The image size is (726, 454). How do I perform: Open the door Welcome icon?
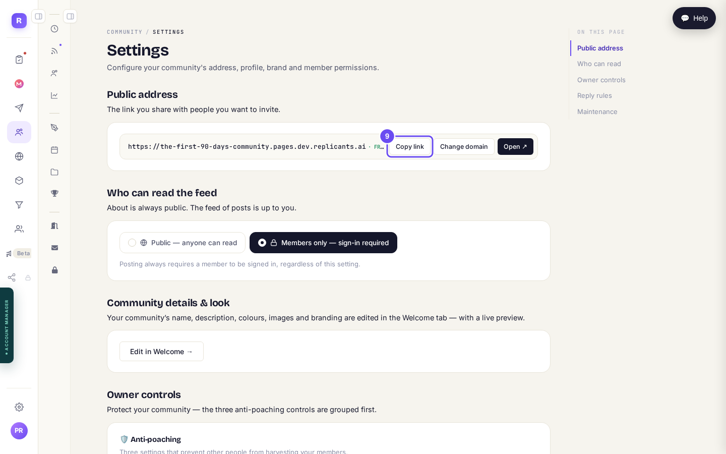click(x=54, y=225)
